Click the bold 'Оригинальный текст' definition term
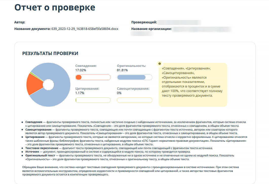 coord(40,156)
